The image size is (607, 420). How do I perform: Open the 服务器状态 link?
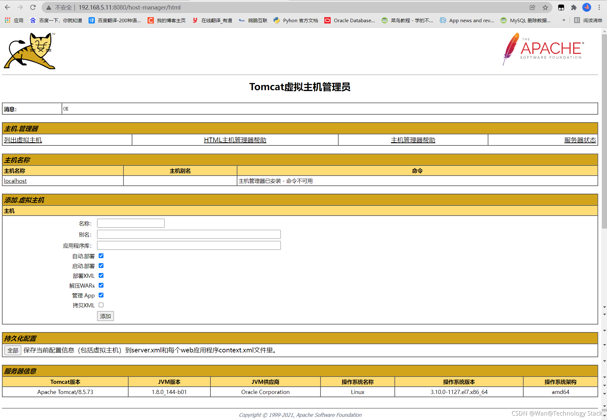(x=580, y=140)
